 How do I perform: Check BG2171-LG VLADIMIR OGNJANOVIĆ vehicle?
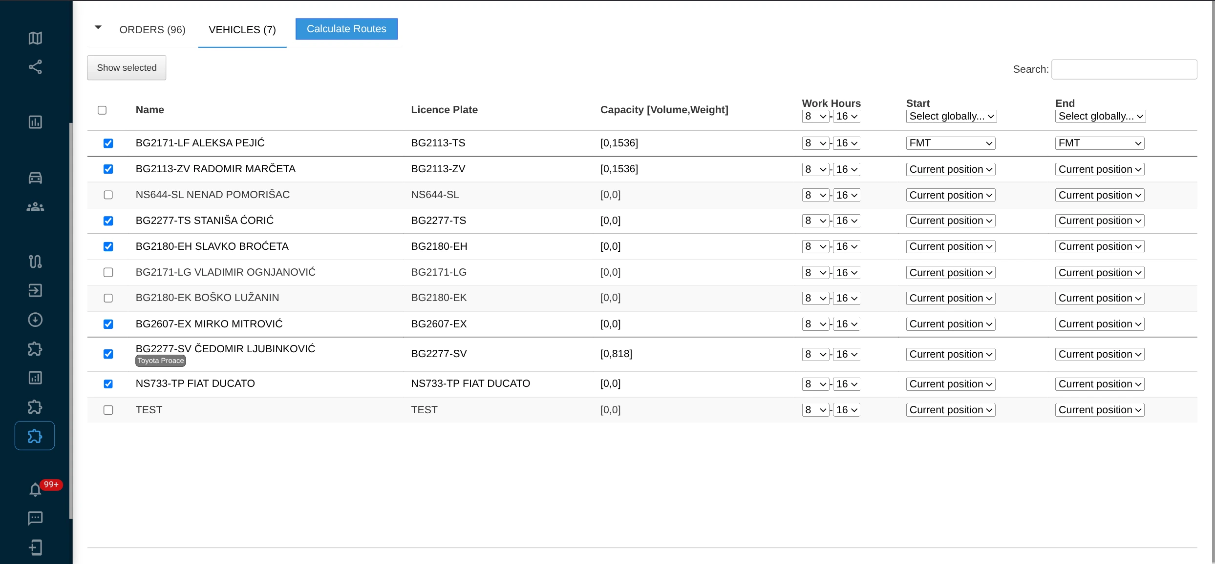[x=108, y=273]
